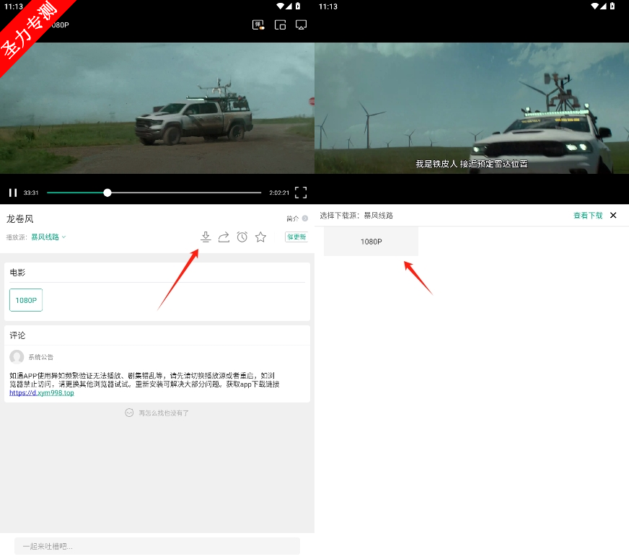The image size is (629, 559).
Task: Expand the 暴风线路 playback source dropdown
Action: coord(48,237)
